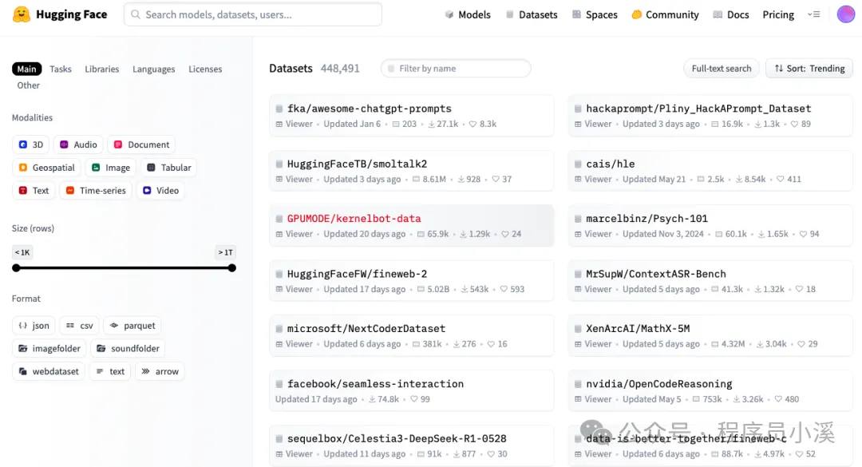Image resolution: width=862 pixels, height=467 pixels.
Task: Open the Community menu
Action: coord(665,15)
